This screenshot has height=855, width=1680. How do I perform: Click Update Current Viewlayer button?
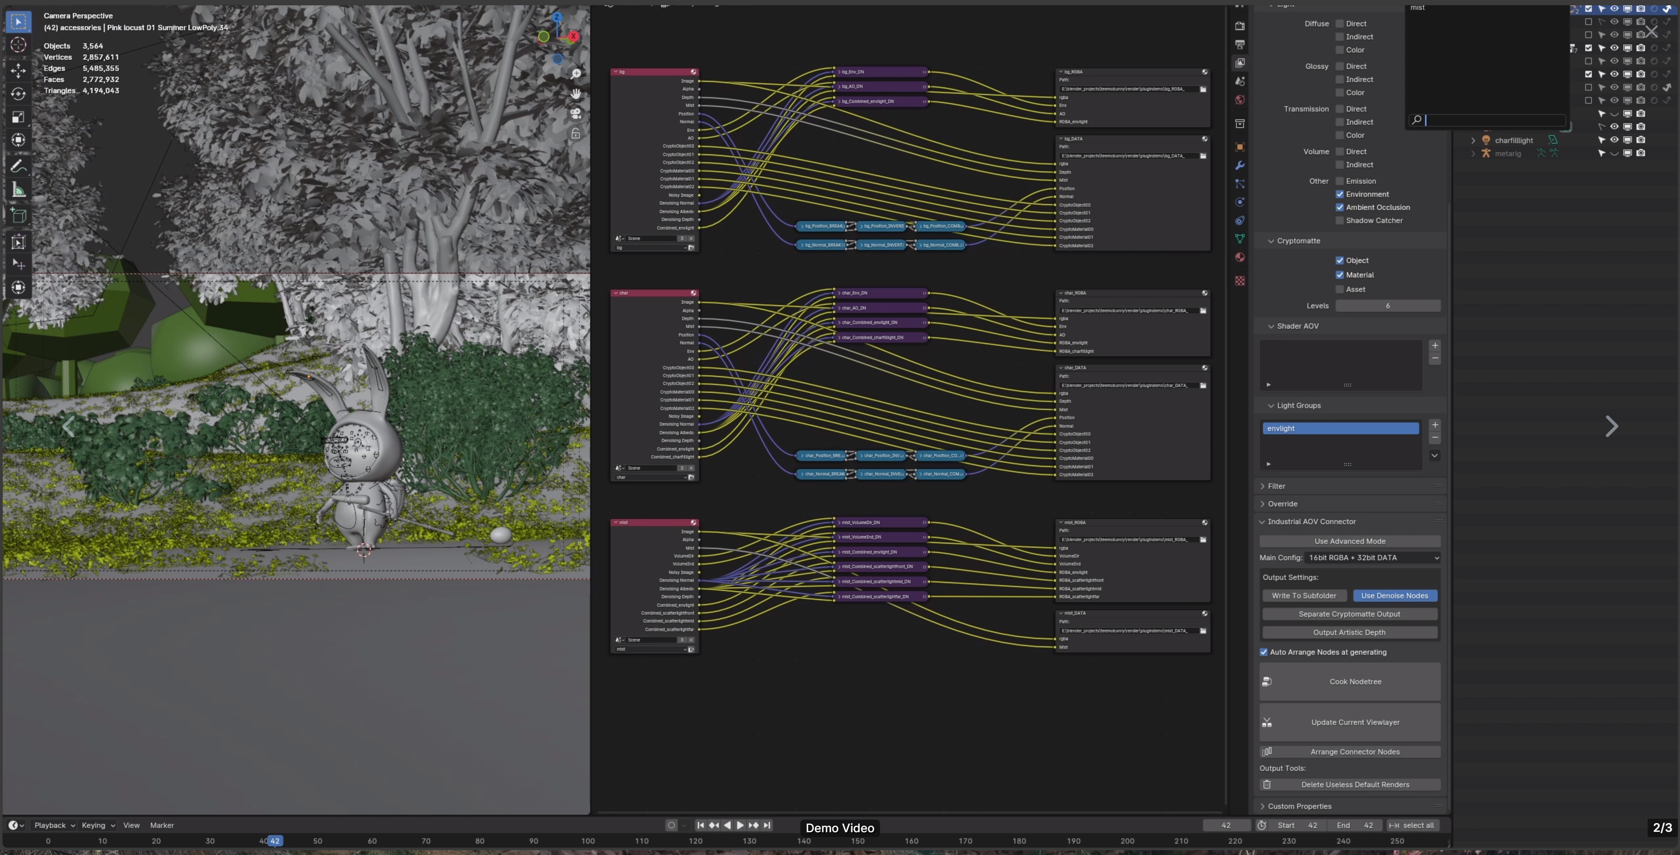click(1349, 722)
